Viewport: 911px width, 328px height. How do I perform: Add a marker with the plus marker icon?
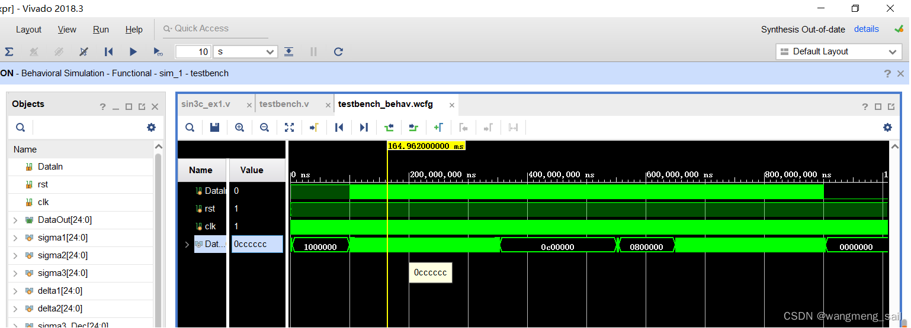click(438, 127)
